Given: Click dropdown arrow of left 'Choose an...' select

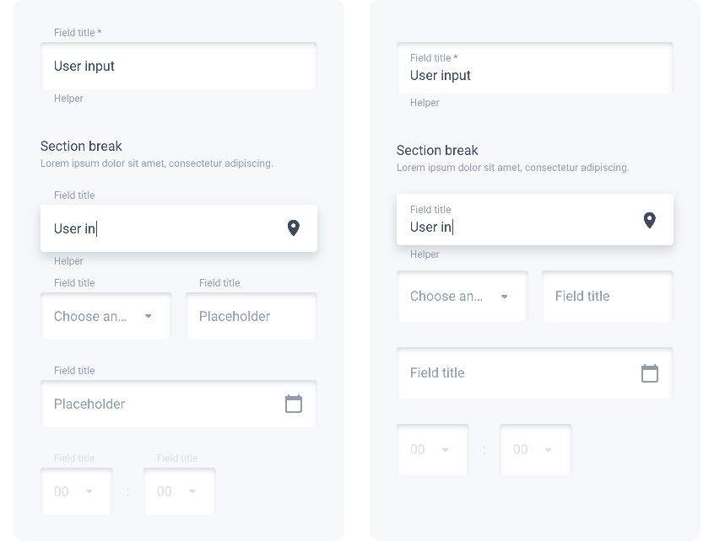Looking at the screenshot, I should pyautogui.click(x=148, y=316).
